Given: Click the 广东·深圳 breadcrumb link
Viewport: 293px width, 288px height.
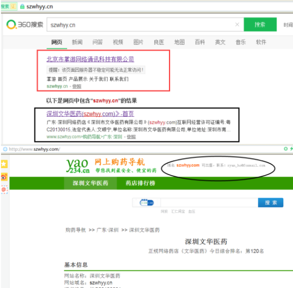Looking at the screenshot, I should click(107, 230).
